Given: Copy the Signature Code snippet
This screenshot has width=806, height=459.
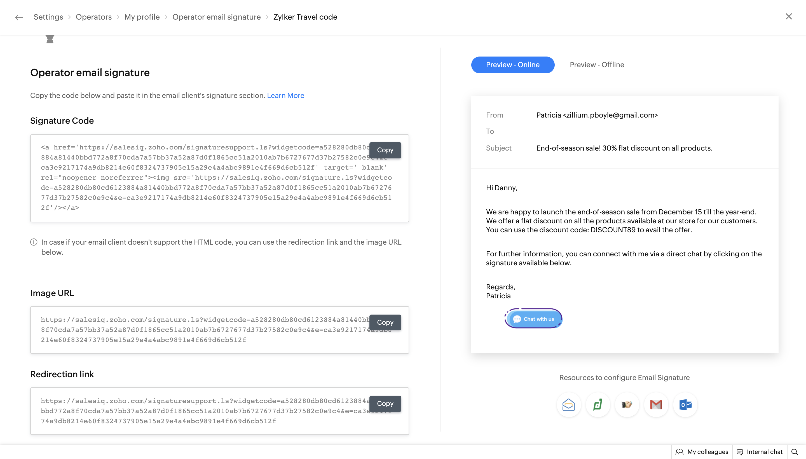Looking at the screenshot, I should [x=385, y=150].
